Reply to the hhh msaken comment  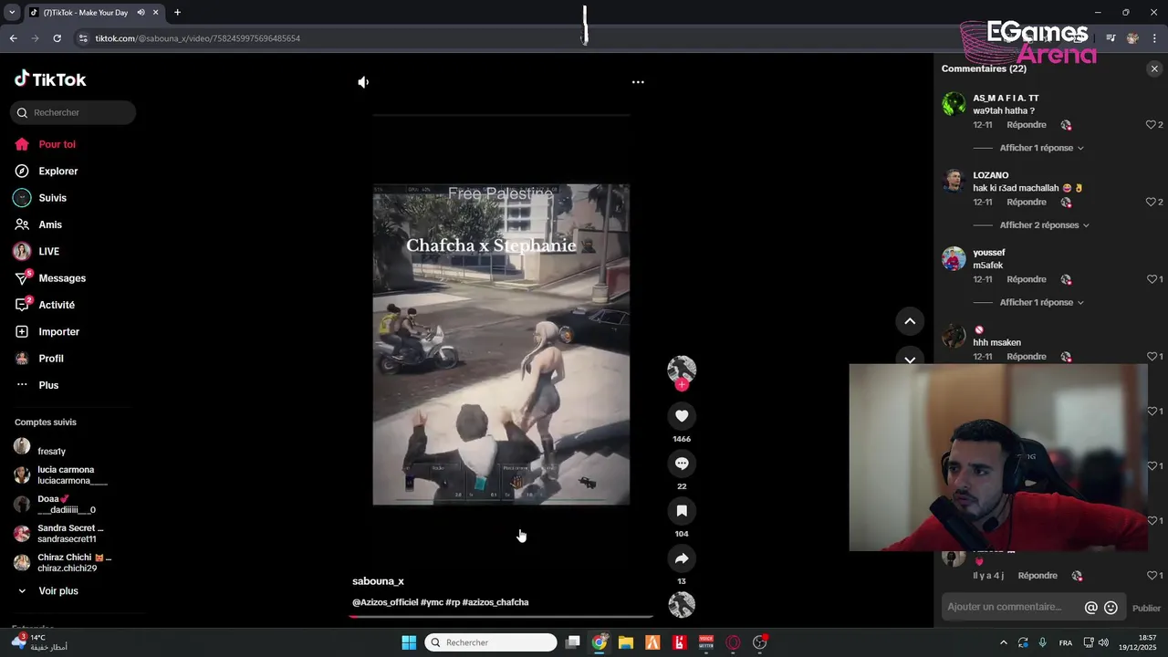(x=1027, y=357)
